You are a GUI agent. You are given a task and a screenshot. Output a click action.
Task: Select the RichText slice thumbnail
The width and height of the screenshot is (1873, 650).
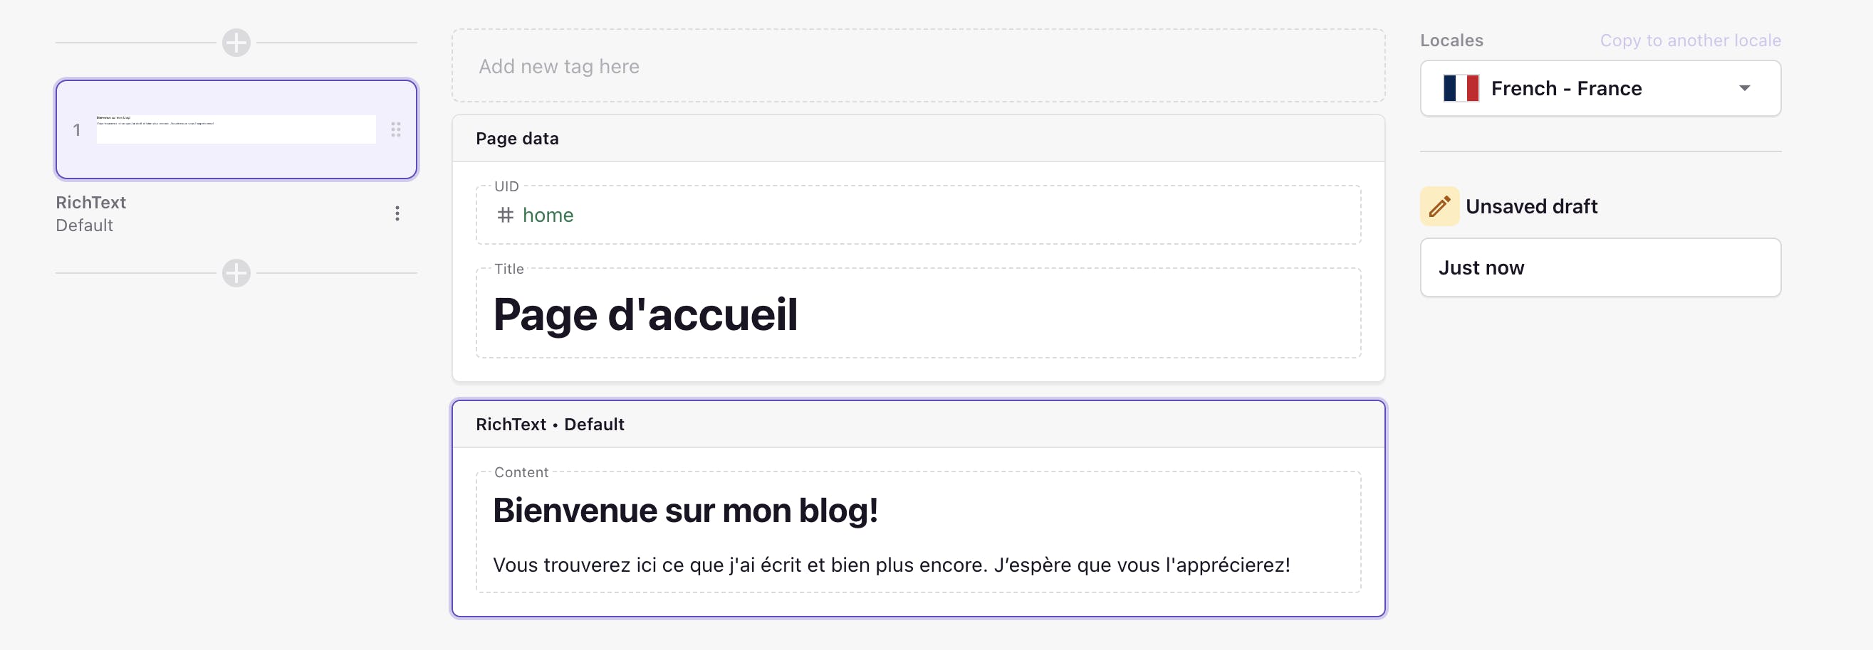click(x=236, y=129)
